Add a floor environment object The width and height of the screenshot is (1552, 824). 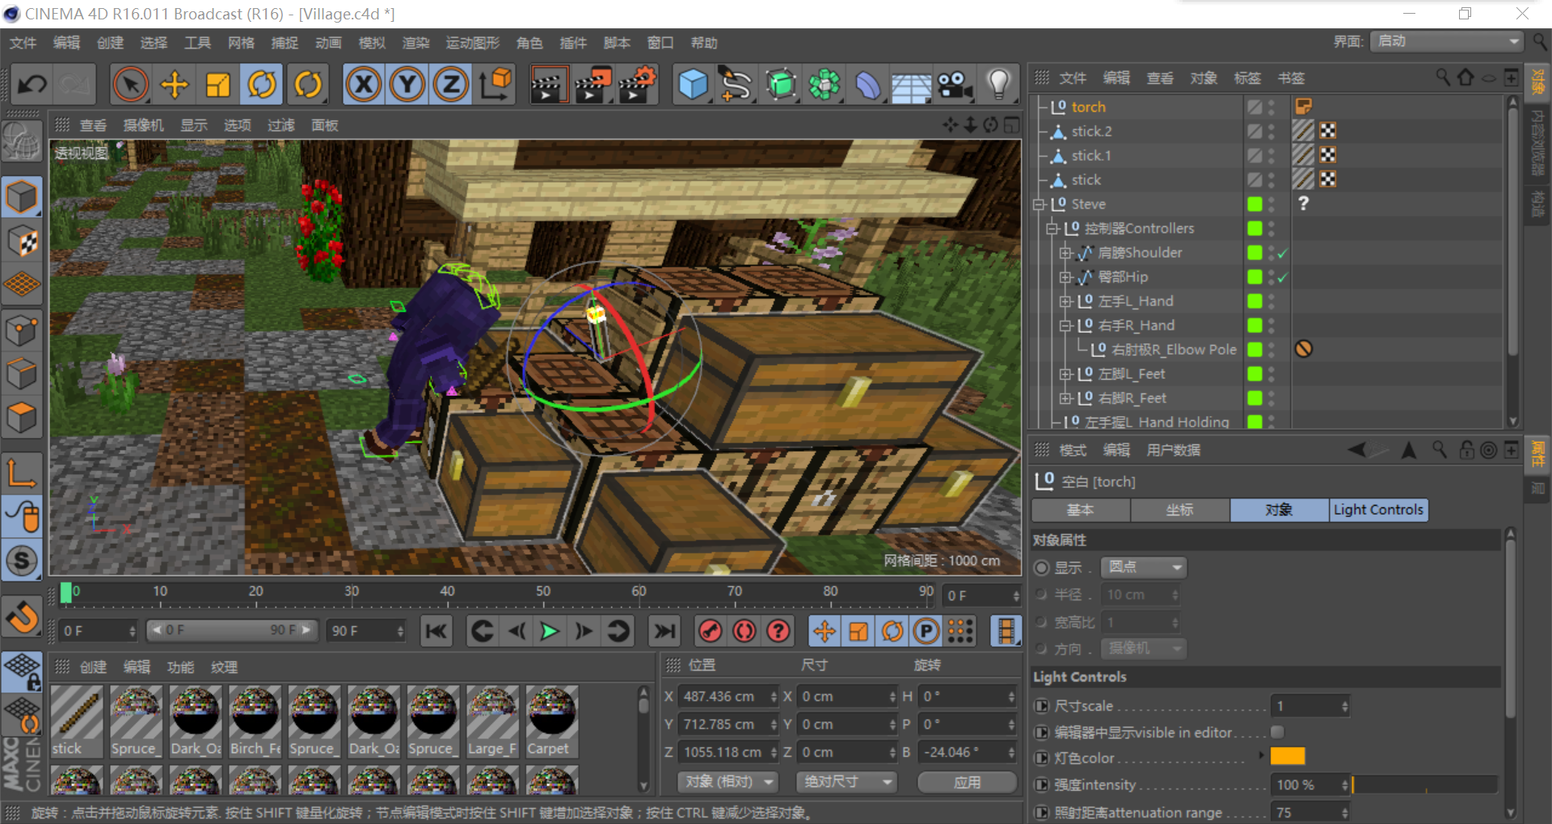912,84
